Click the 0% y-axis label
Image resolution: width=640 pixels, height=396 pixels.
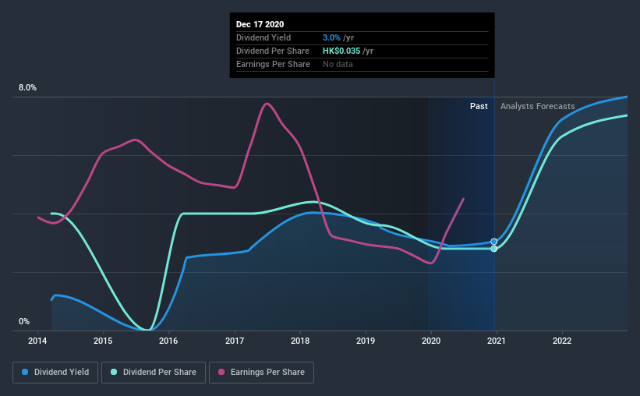click(x=24, y=322)
